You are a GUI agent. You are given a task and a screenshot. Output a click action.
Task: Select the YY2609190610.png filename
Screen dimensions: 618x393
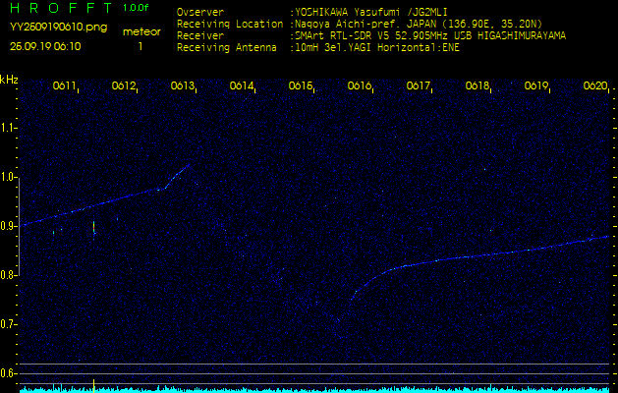tap(59, 30)
